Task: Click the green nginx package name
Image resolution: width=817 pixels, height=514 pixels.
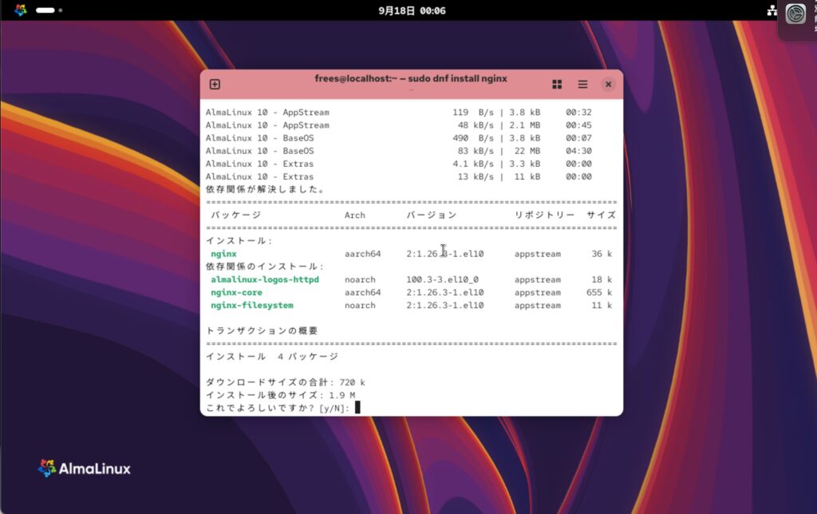Action: [223, 254]
